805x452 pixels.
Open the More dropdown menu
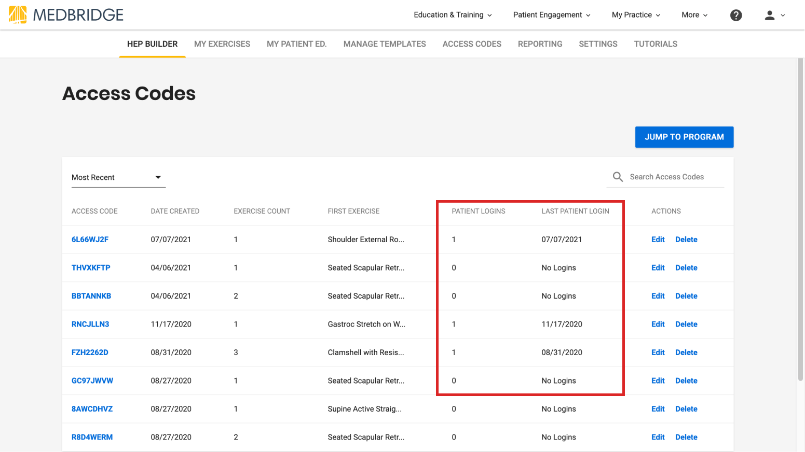(694, 15)
